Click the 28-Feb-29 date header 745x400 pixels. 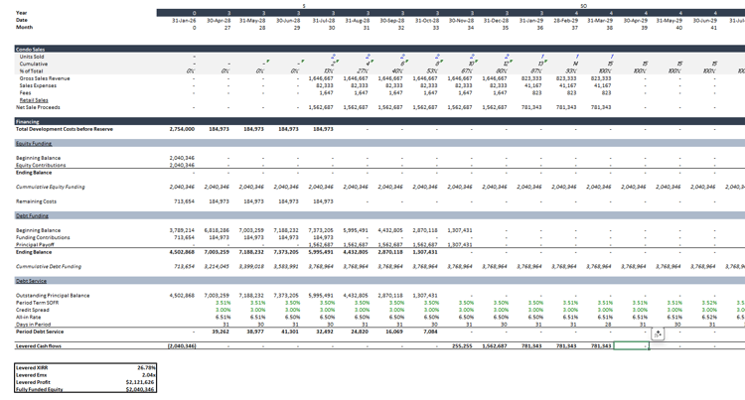coord(565,21)
